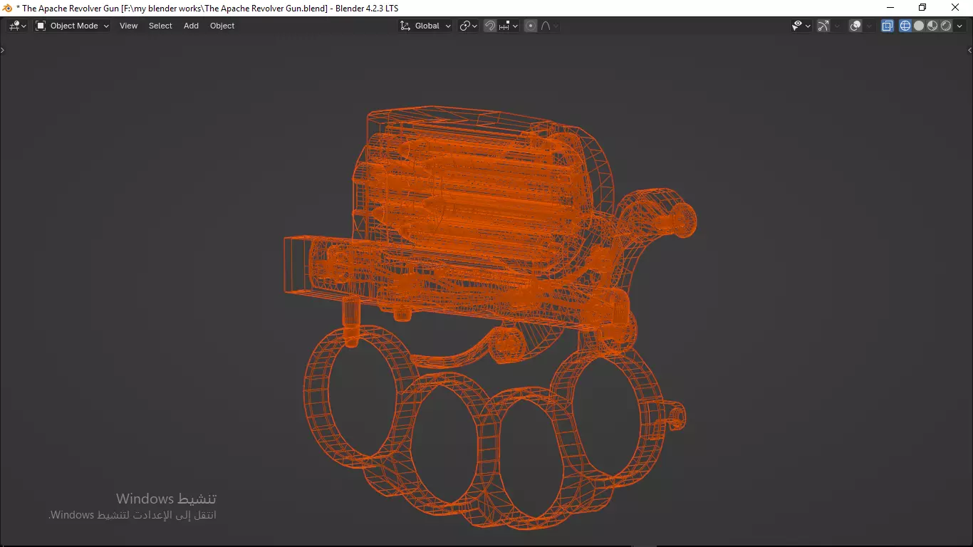973x547 pixels.
Task: Restore down the Blender window
Action: tap(923, 8)
